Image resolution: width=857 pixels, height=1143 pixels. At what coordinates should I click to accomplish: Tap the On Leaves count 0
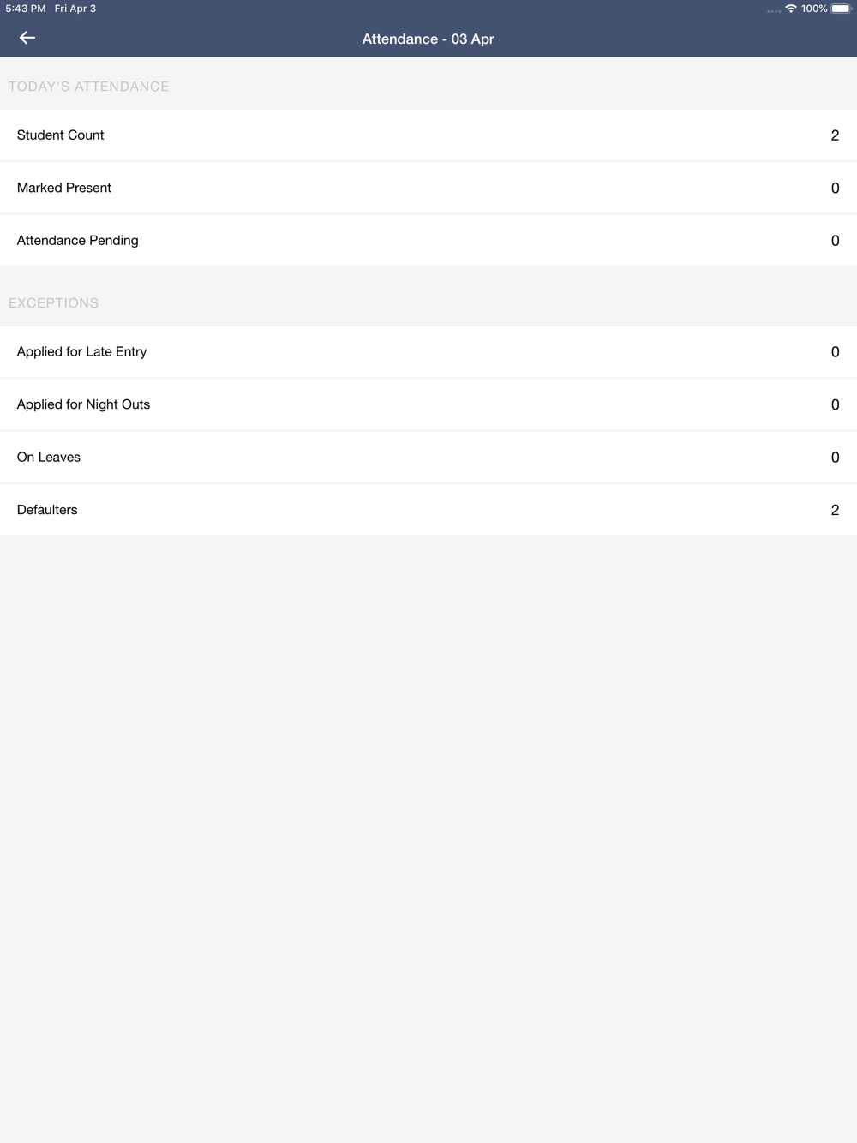tap(835, 458)
